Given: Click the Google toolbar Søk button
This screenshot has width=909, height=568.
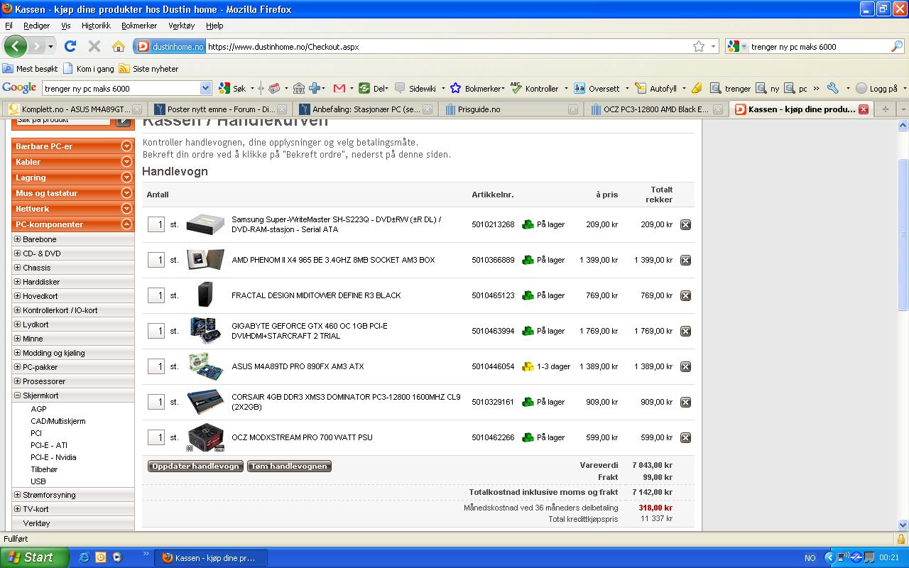Looking at the screenshot, I should pyautogui.click(x=232, y=88).
